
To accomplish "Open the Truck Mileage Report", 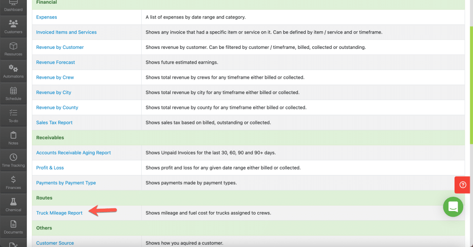I will (59, 213).
